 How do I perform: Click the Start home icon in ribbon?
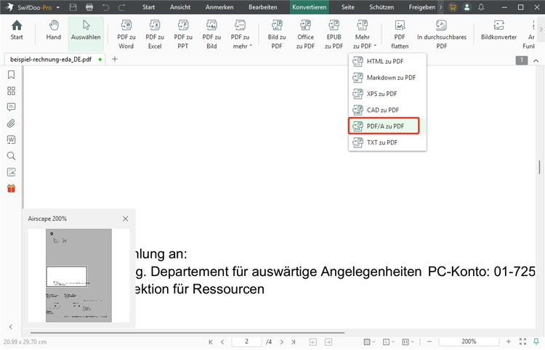(16, 30)
